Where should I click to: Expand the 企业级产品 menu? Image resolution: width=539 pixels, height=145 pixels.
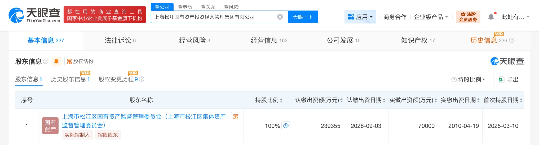(431, 17)
